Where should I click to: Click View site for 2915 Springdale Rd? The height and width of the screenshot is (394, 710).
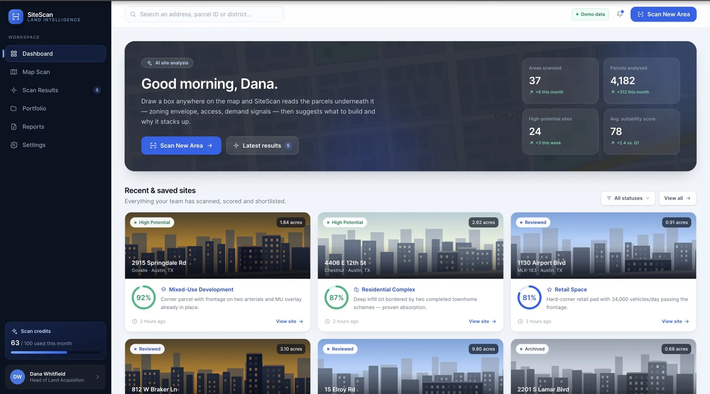point(290,321)
